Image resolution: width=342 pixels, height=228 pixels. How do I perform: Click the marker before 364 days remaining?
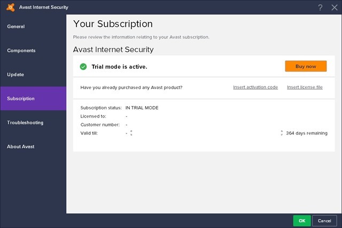pos(282,133)
